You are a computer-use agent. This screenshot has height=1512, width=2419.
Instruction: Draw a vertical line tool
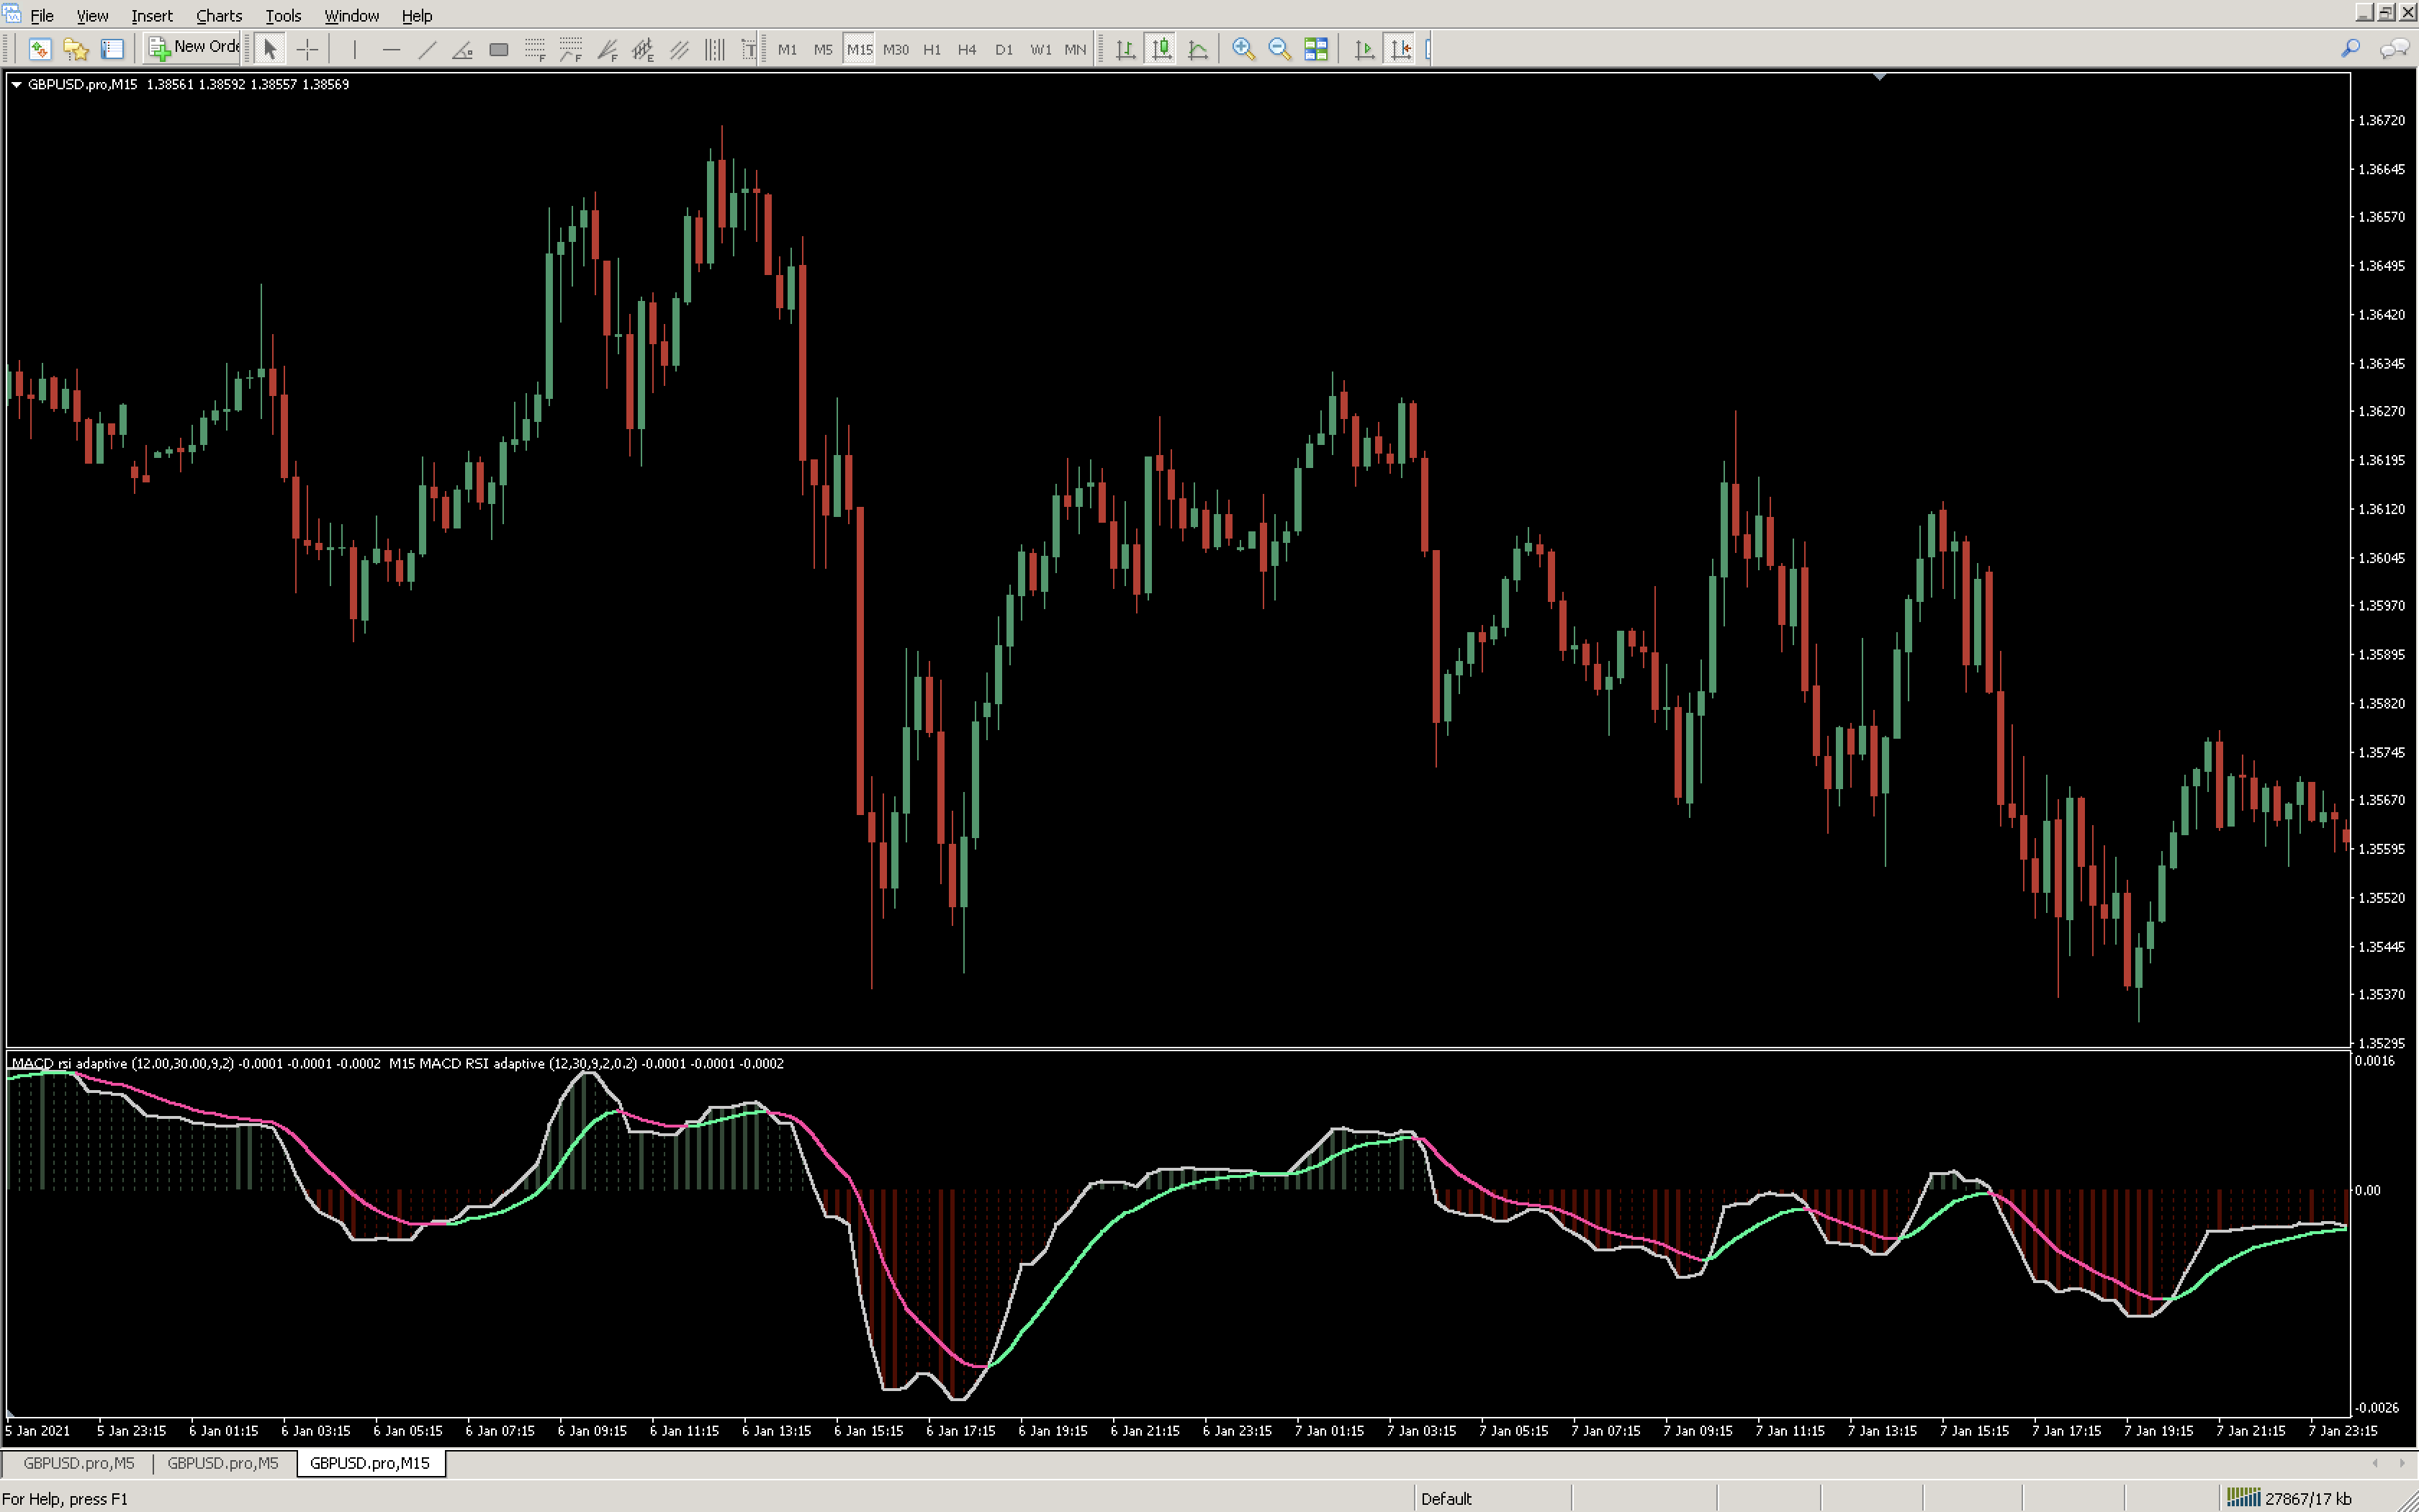[x=354, y=48]
